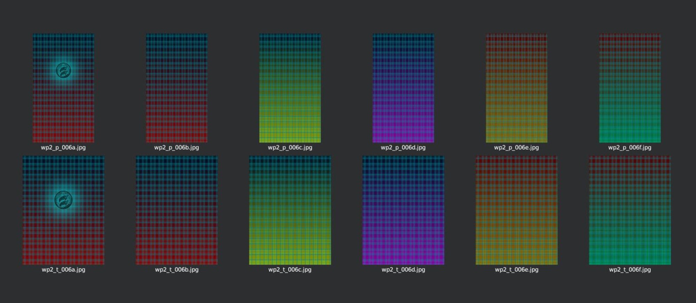
Task: Click the file name wp2_p_006d.jpg
Action: click(x=403, y=147)
